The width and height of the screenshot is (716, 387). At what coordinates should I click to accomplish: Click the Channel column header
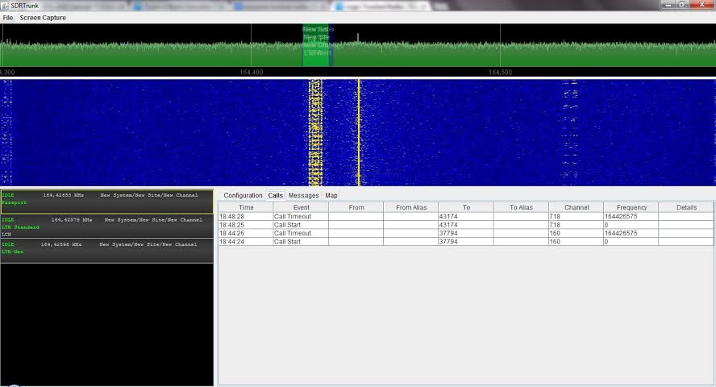coord(577,207)
